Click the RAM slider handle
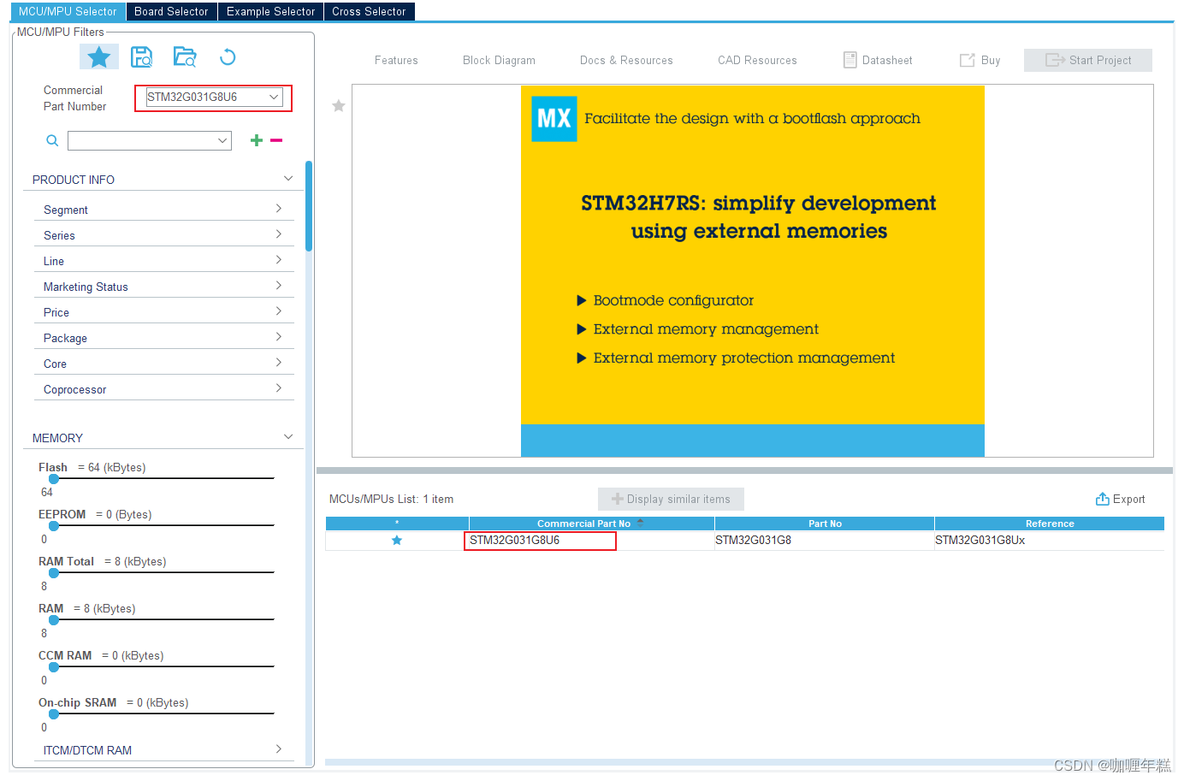Image resolution: width=1184 pixels, height=781 pixels. click(x=54, y=620)
